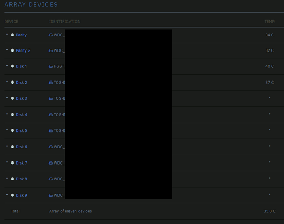Click the drive icon in the Disk 2 row

tap(51, 83)
